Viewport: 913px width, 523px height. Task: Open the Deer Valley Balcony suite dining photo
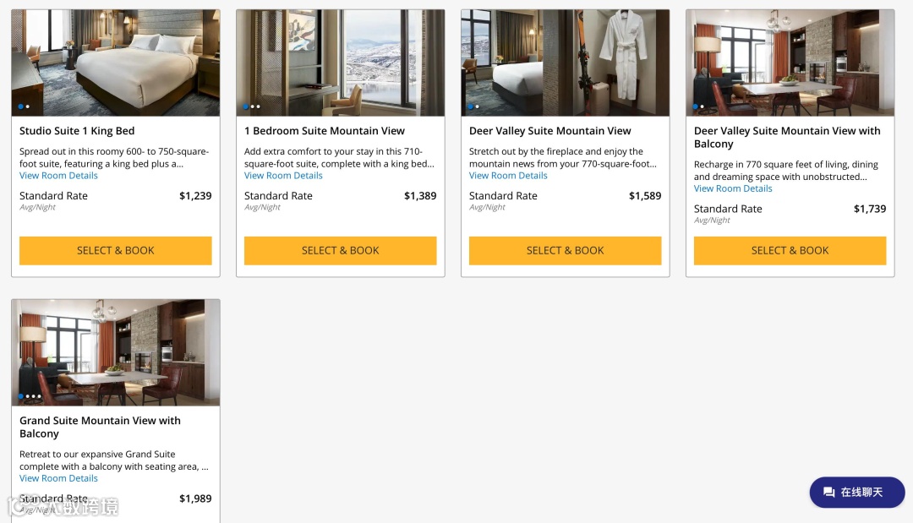790,63
